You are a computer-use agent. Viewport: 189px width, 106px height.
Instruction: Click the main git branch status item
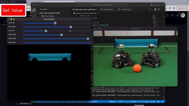click(39, 102)
